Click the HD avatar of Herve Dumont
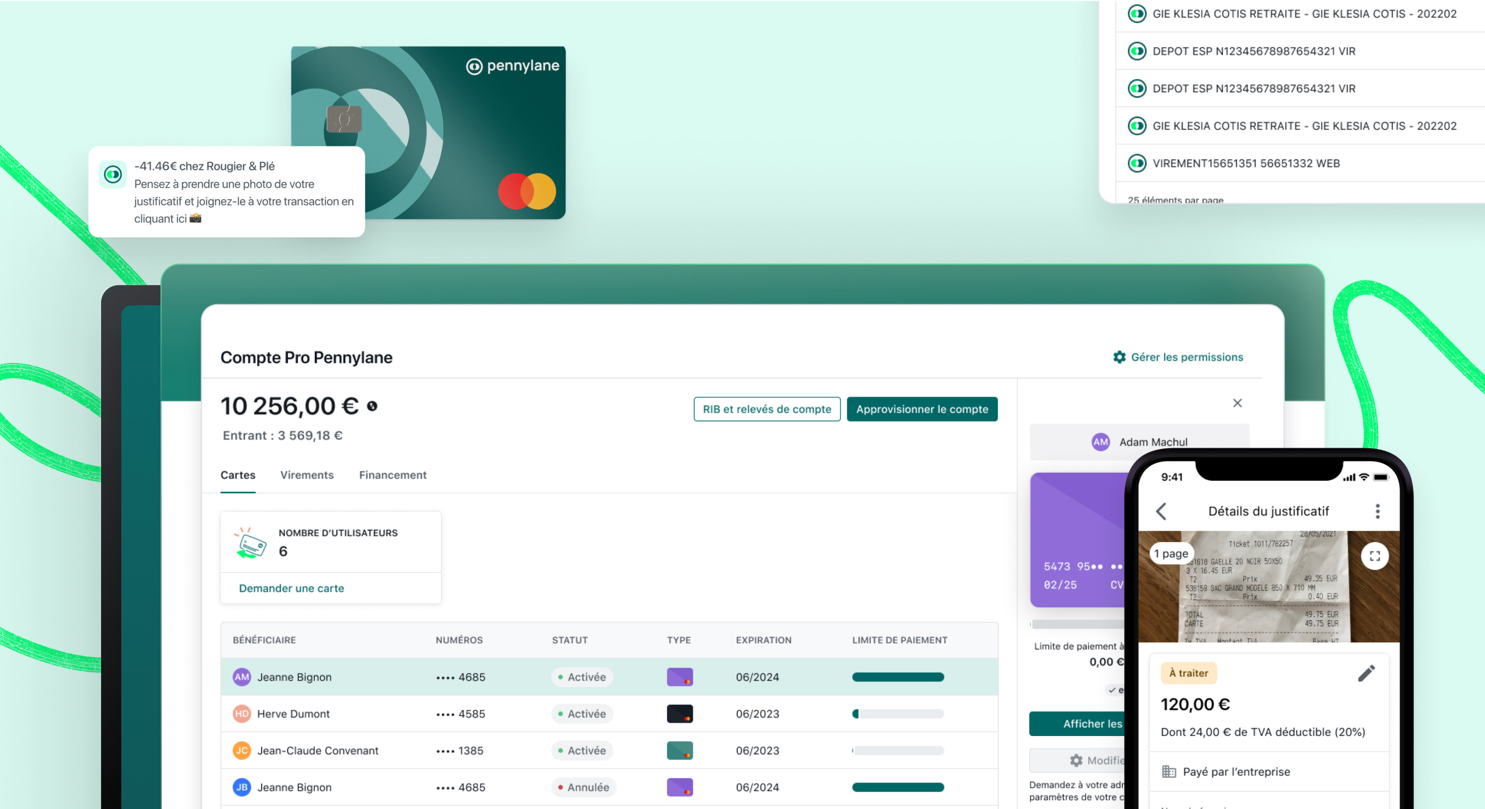1485x809 pixels. (x=242, y=714)
